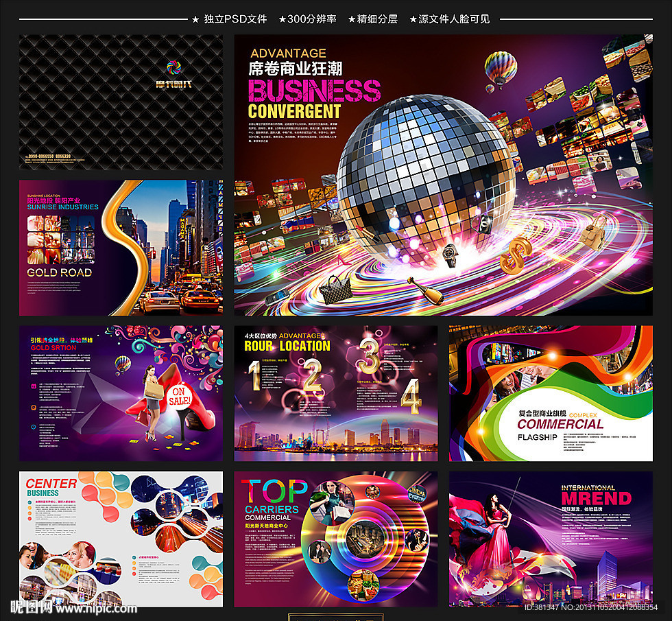Click the wristwatch below the disco ball

pyautogui.click(x=450, y=255)
